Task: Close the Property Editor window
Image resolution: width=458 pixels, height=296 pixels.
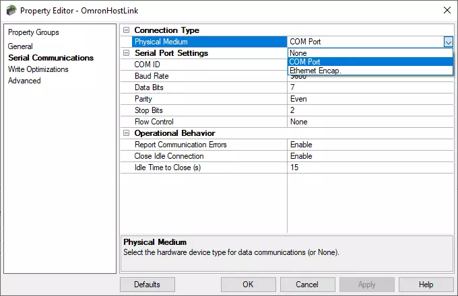Action: point(447,10)
